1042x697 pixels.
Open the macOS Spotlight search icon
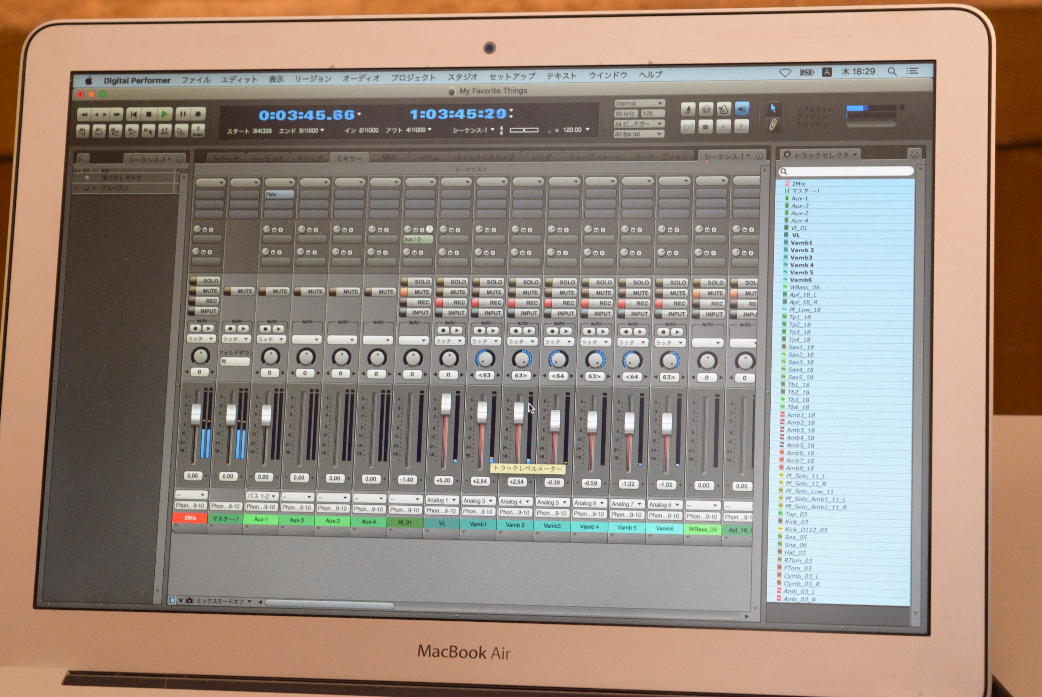(x=892, y=71)
